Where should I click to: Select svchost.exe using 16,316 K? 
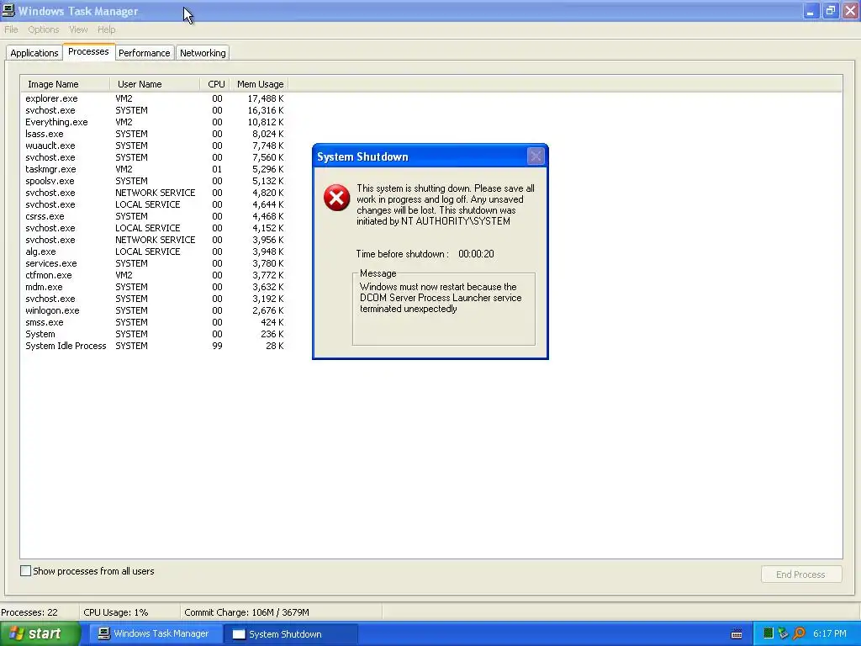[x=155, y=110]
